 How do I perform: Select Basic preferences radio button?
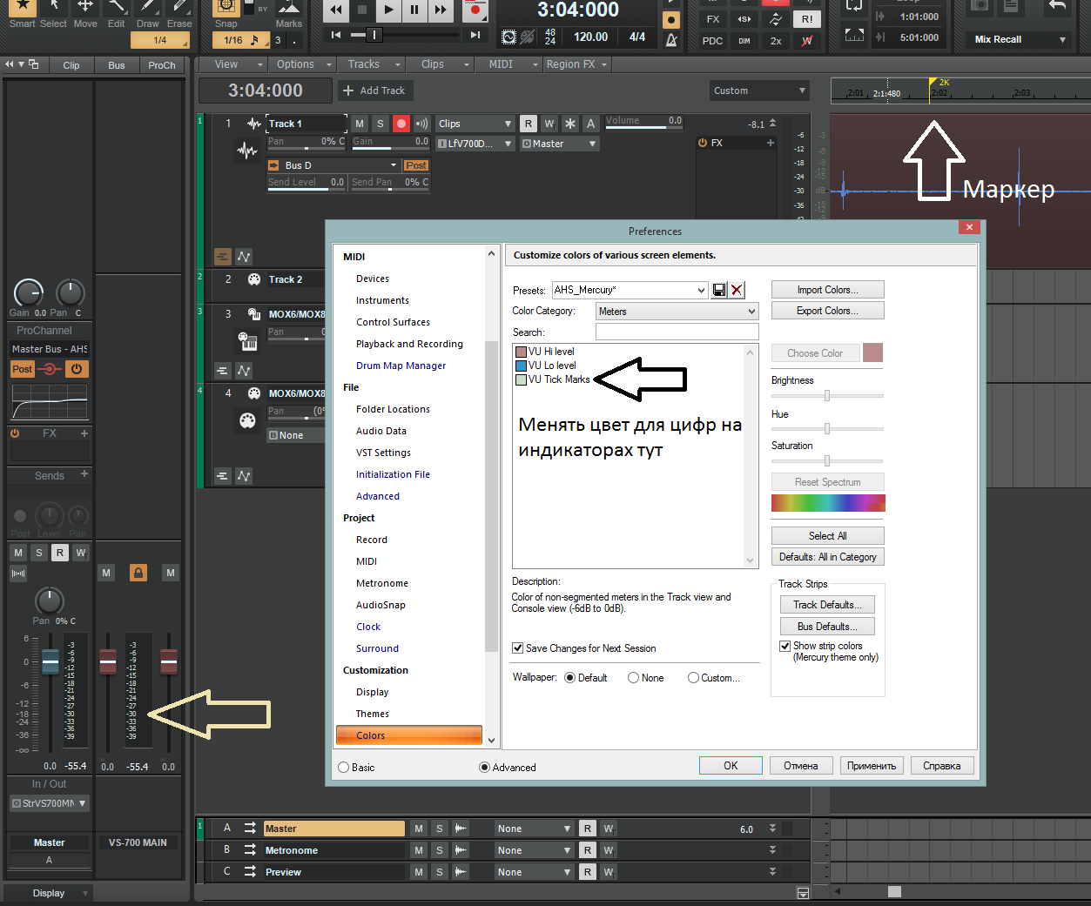tap(343, 768)
